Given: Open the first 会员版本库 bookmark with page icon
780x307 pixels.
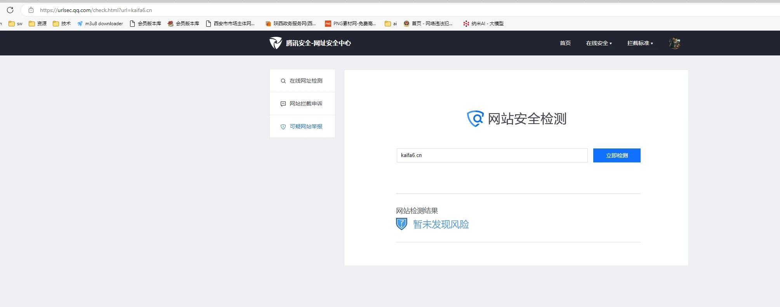Looking at the screenshot, I should tap(145, 24).
